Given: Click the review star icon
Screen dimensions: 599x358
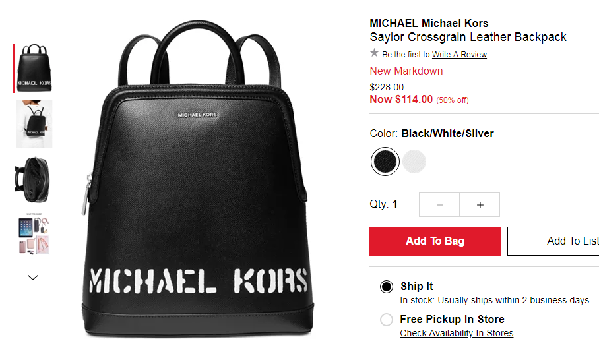Looking at the screenshot, I should pos(374,53).
